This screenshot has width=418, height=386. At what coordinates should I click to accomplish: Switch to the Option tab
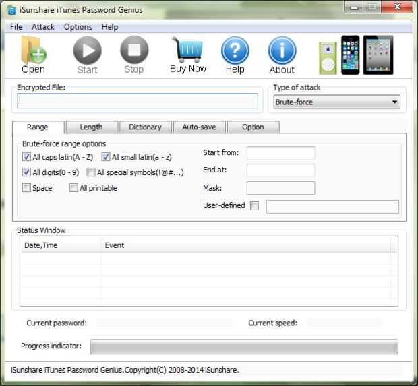tap(253, 127)
